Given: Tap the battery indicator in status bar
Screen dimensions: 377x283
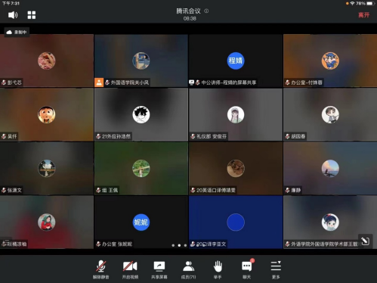Looking at the screenshot, I should coord(370,3).
